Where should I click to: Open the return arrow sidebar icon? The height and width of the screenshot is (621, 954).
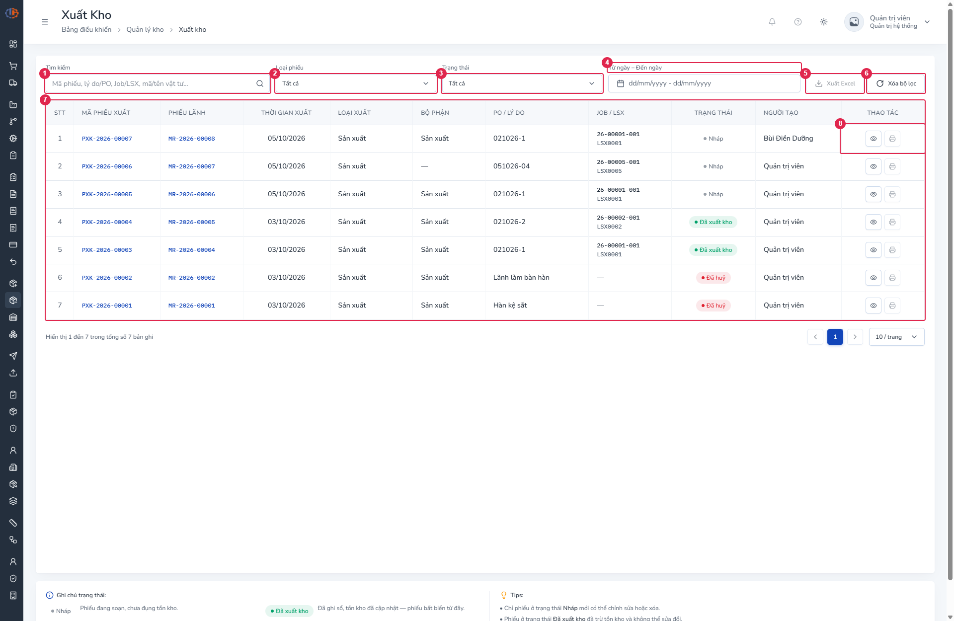[13, 262]
